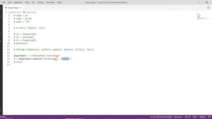The height and width of the screenshot is (119, 212).
Task: Click print() on line 16
Action: (18, 62)
